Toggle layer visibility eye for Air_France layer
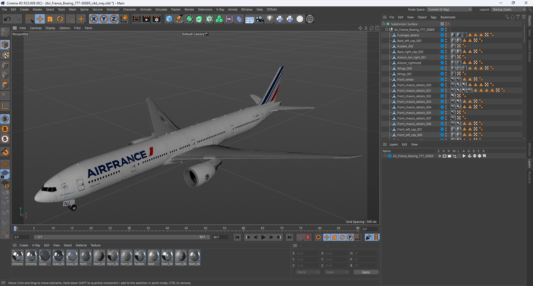This screenshot has width=533, height=286. point(444,156)
